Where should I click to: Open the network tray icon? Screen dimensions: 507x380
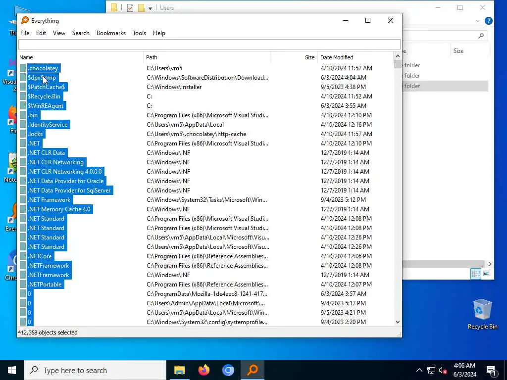(x=431, y=370)
